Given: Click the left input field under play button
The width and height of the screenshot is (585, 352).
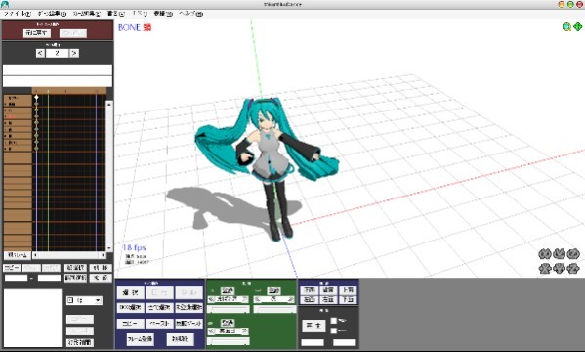Looking at the screenshot, I should [313, 342].
